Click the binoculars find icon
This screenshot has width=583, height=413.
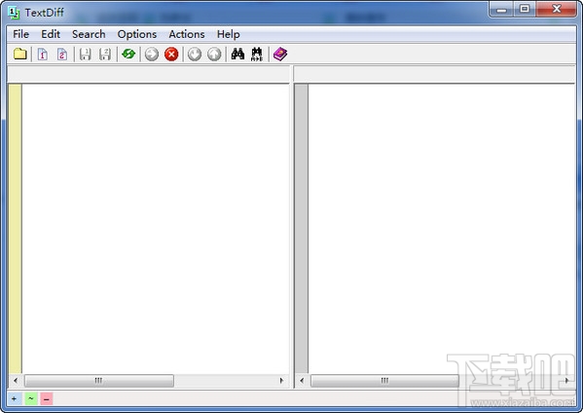237,55
